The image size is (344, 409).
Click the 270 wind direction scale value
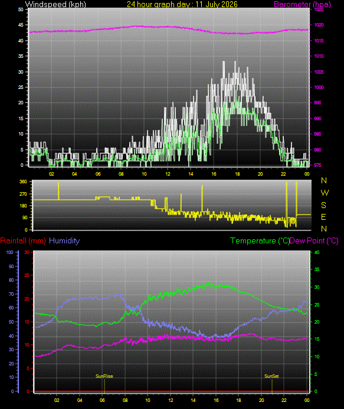[23, 194]
